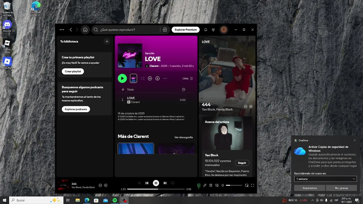
Task: Skip to previous track
Action: point(147,183)
